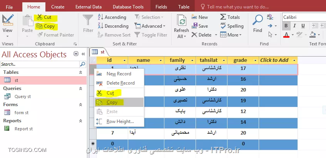This screenshot has height=158, width=326.
Task: Click the Find magnifier icon
Action: pyautogui.click(x=257, y=20)
